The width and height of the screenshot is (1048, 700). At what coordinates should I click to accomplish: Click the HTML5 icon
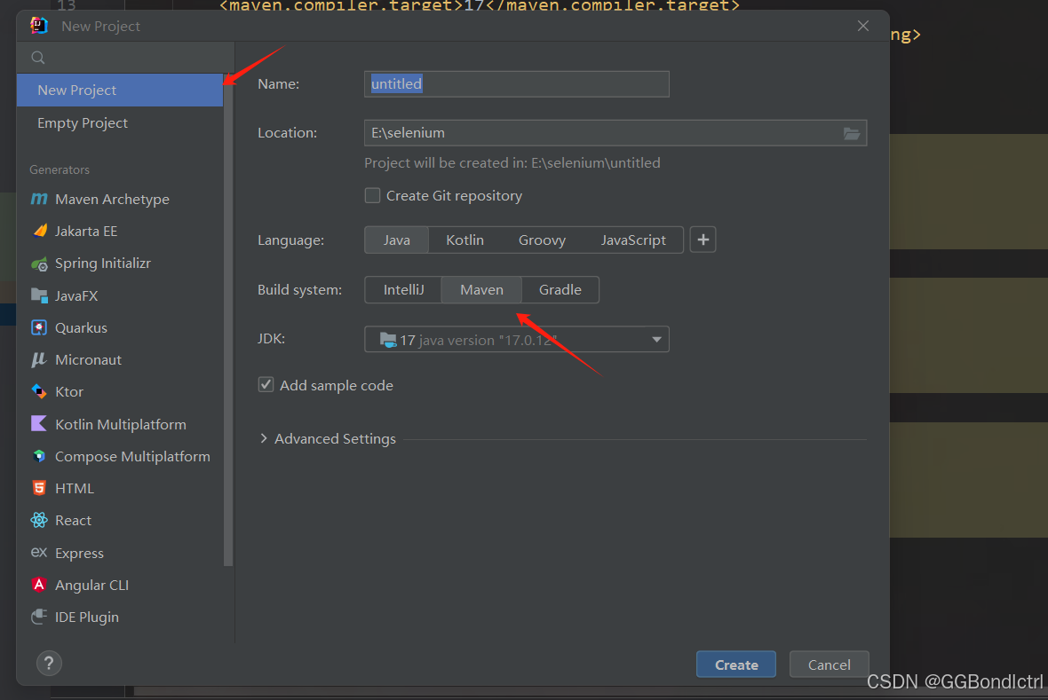point(39,488)
